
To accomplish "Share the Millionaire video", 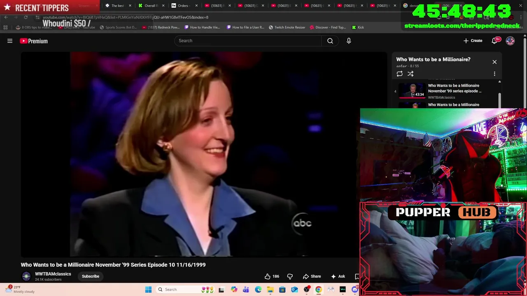I will [312, 276].
